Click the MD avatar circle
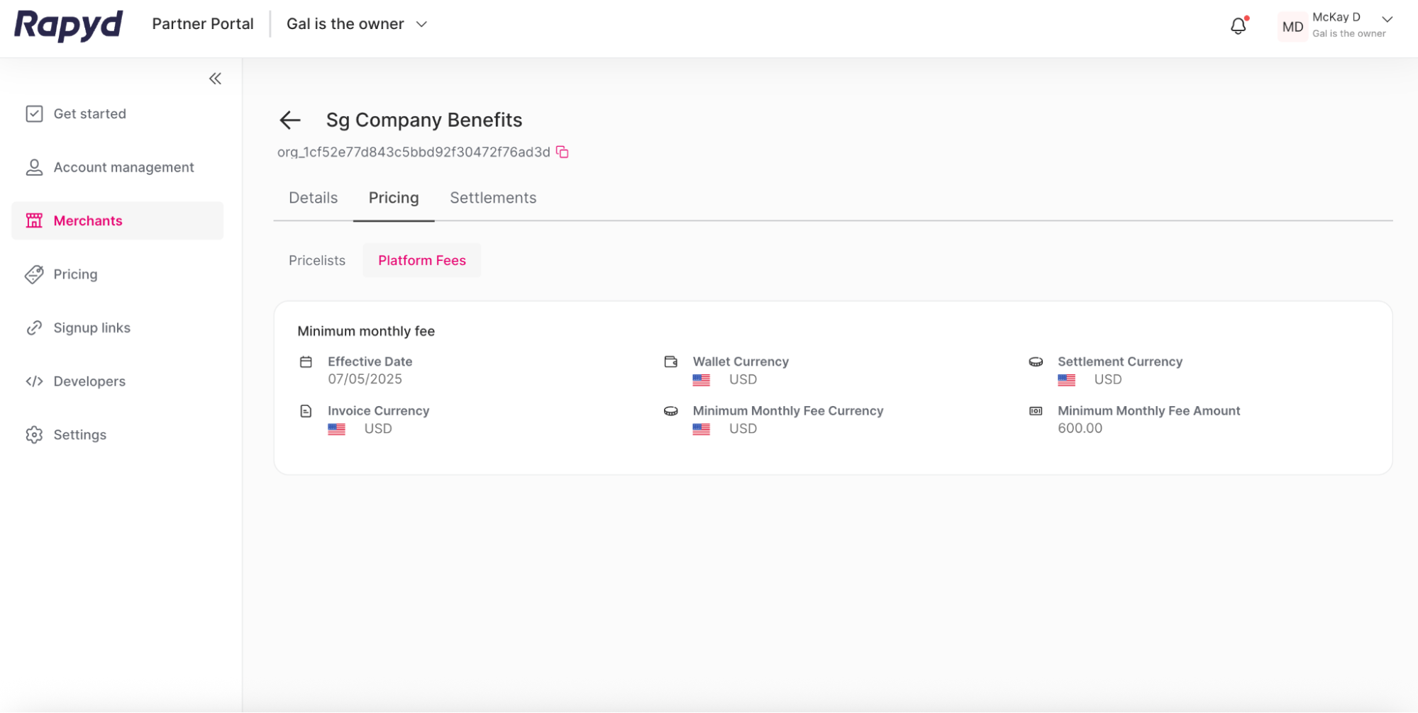The image size is (1418, 713). (x=1292, y=26)
